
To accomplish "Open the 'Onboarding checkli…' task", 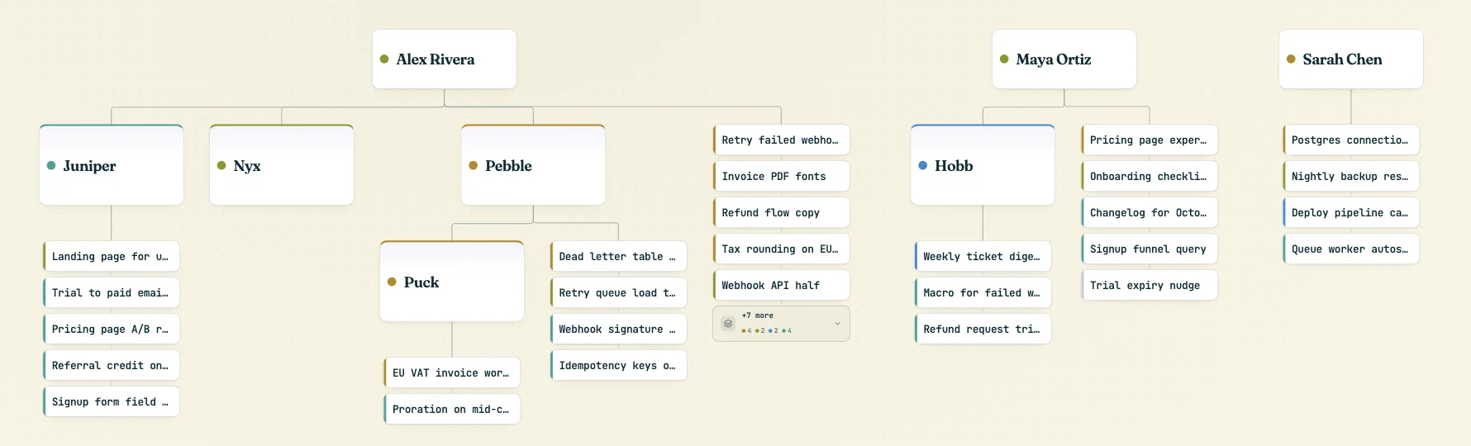I will pos(1150,176).
